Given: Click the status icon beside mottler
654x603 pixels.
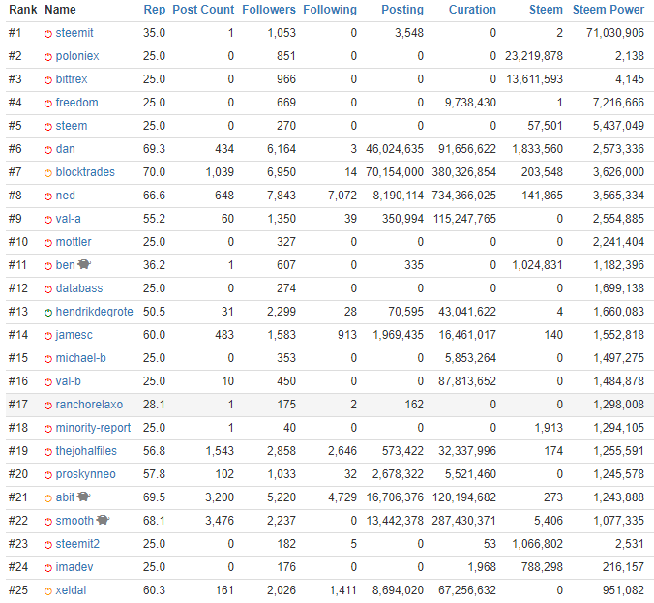Looking at the screenshot, I should pyautogui.click(x=48, y=243).
